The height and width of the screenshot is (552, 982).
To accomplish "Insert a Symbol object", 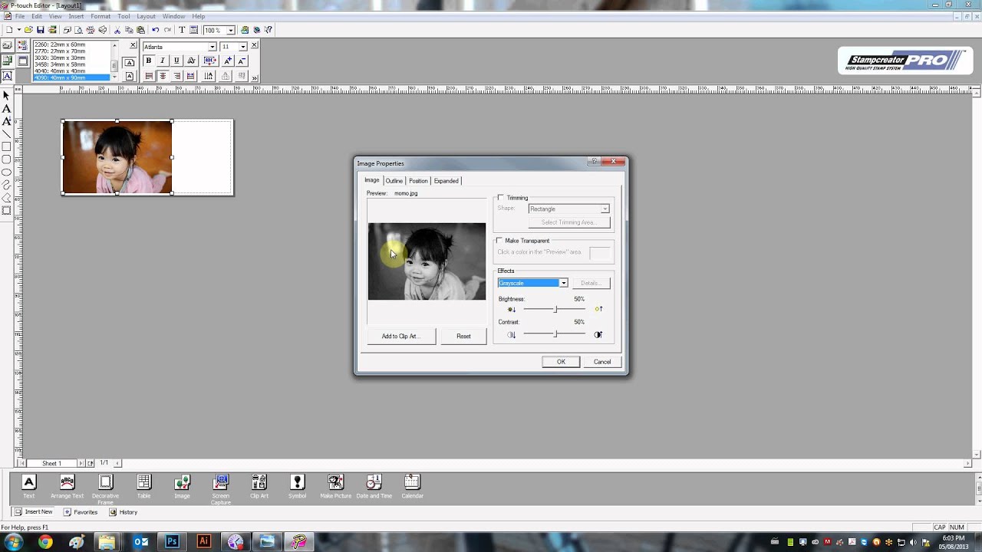I will tap(298, 486).
